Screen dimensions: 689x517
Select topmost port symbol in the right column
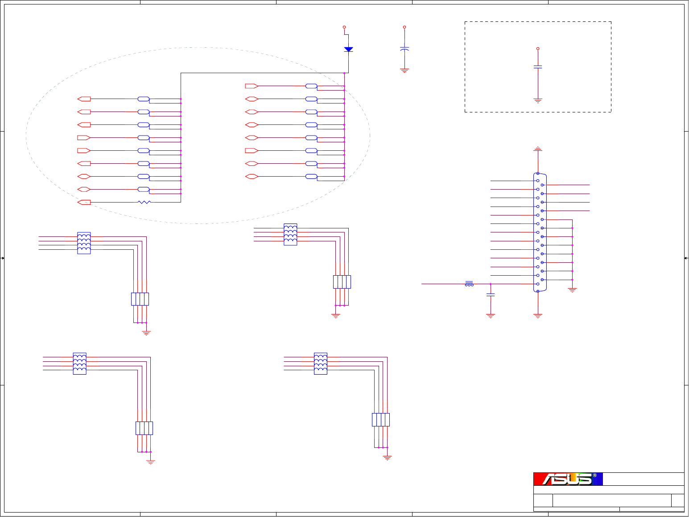tap(252, 86)
